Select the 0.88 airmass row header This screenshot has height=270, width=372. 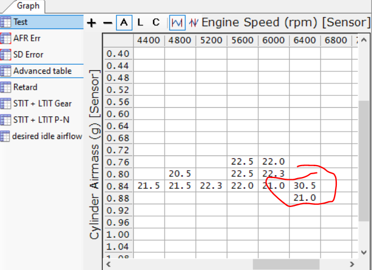pyautogui.click(x=118, y=199)
